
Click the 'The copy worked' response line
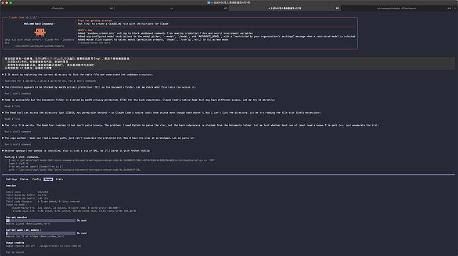tap(100, 138)
